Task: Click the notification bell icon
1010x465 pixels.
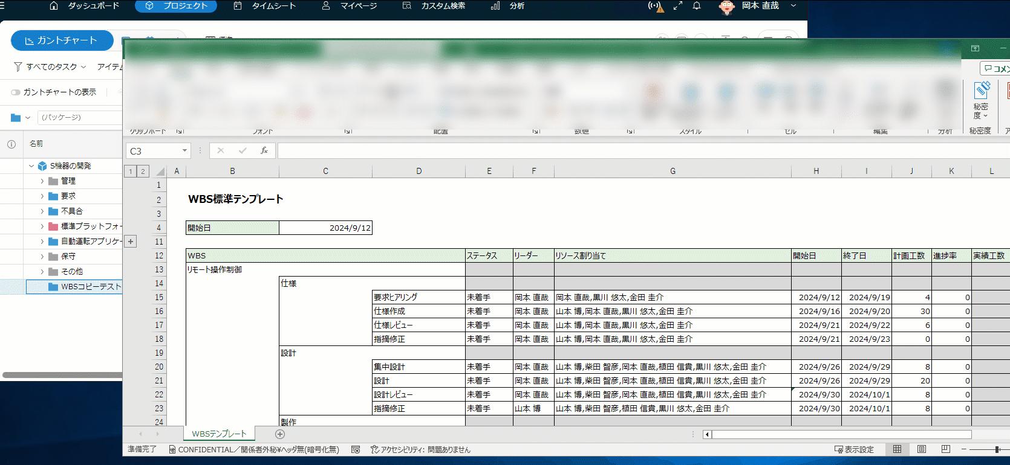Action: tap(697, 6)
